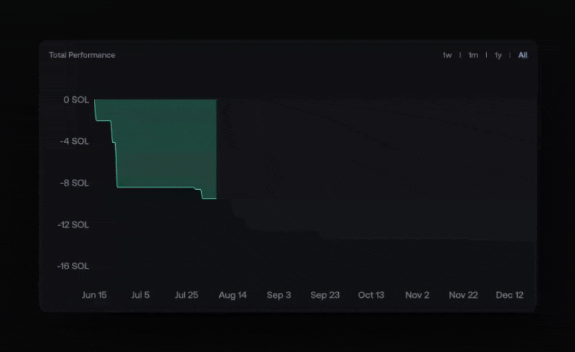575x352 pixels.
Task: Click the 0 SOL axis label
Action: point(76,100)
